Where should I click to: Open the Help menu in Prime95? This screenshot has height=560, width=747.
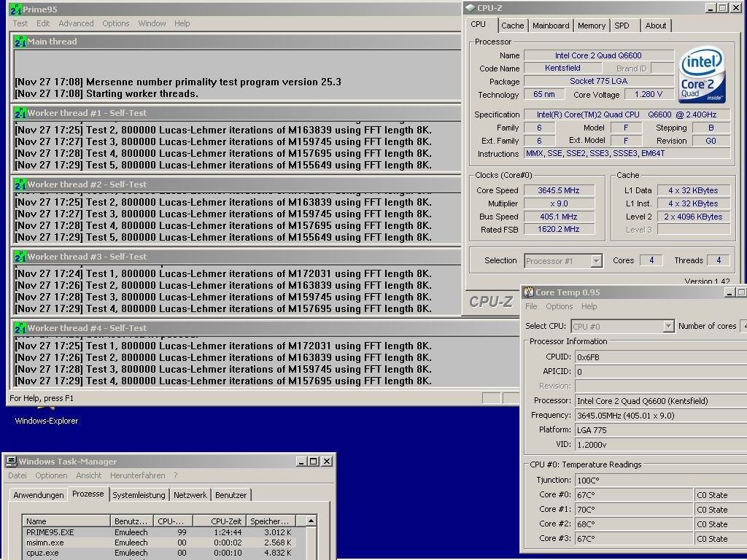(182, 23)
